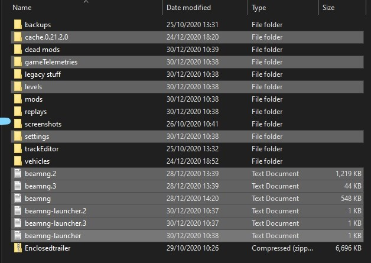Click the levels folder icon
This screenshot has width=371, height=263.
pos(18,87)
